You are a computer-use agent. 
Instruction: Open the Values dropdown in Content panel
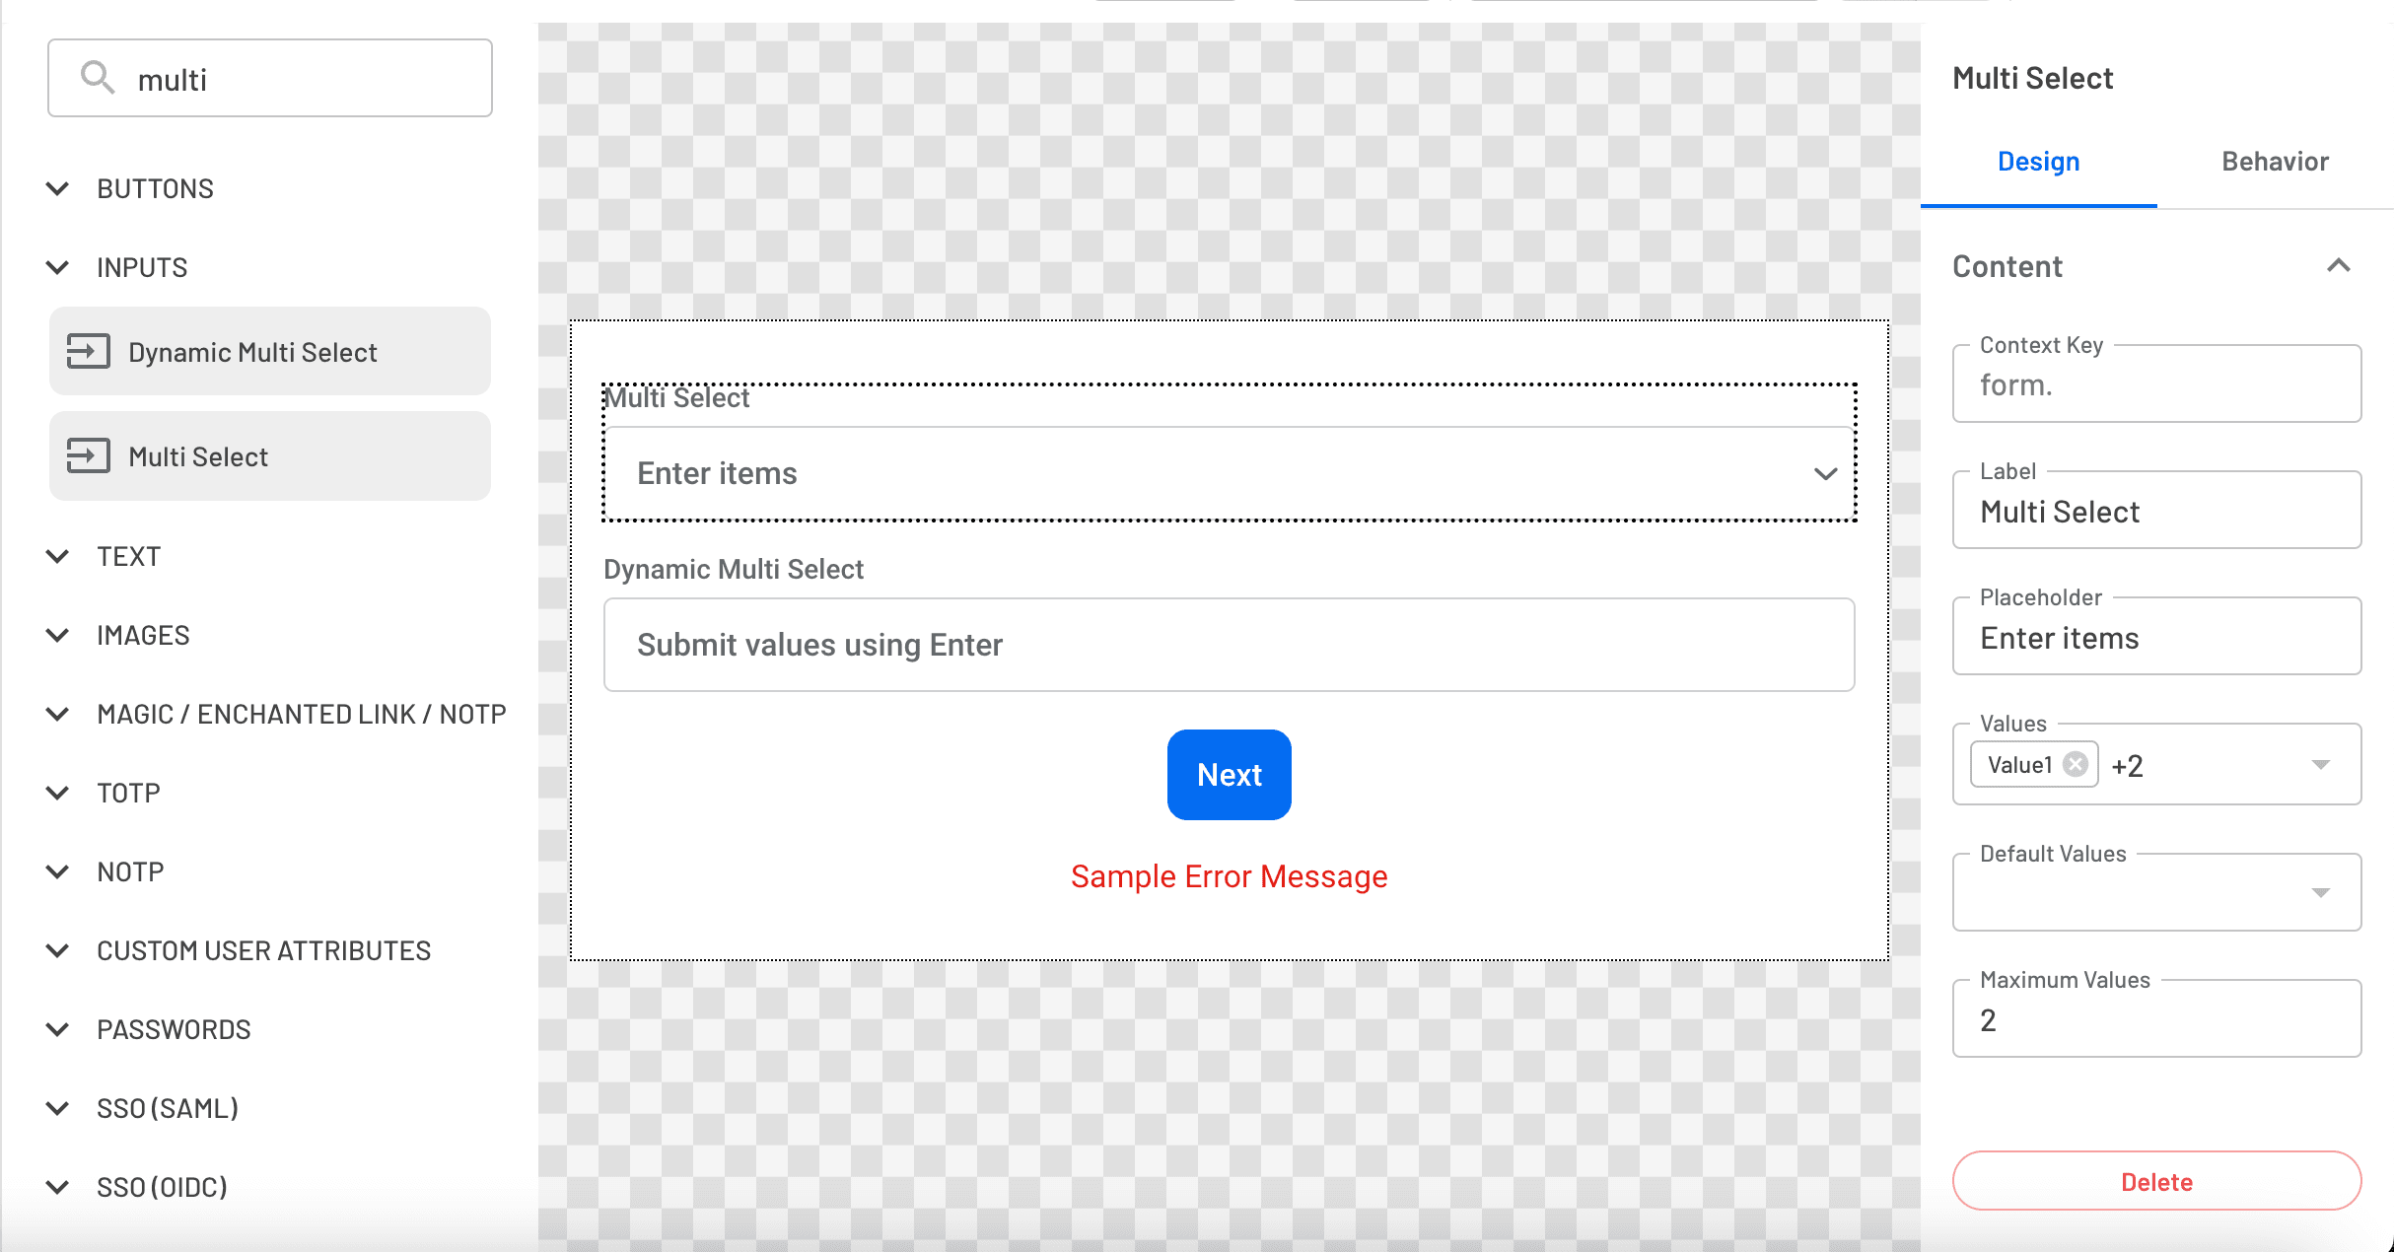(x=2322, y=764)
